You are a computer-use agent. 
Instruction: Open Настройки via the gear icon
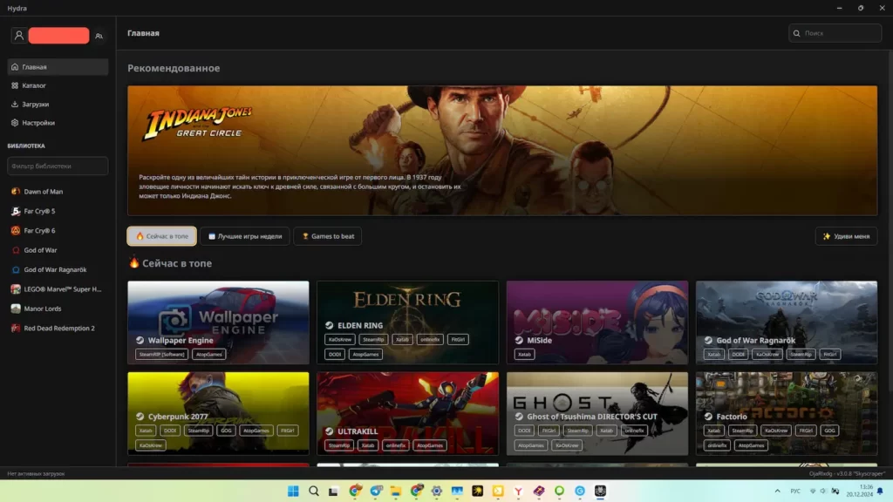[16, 122]
